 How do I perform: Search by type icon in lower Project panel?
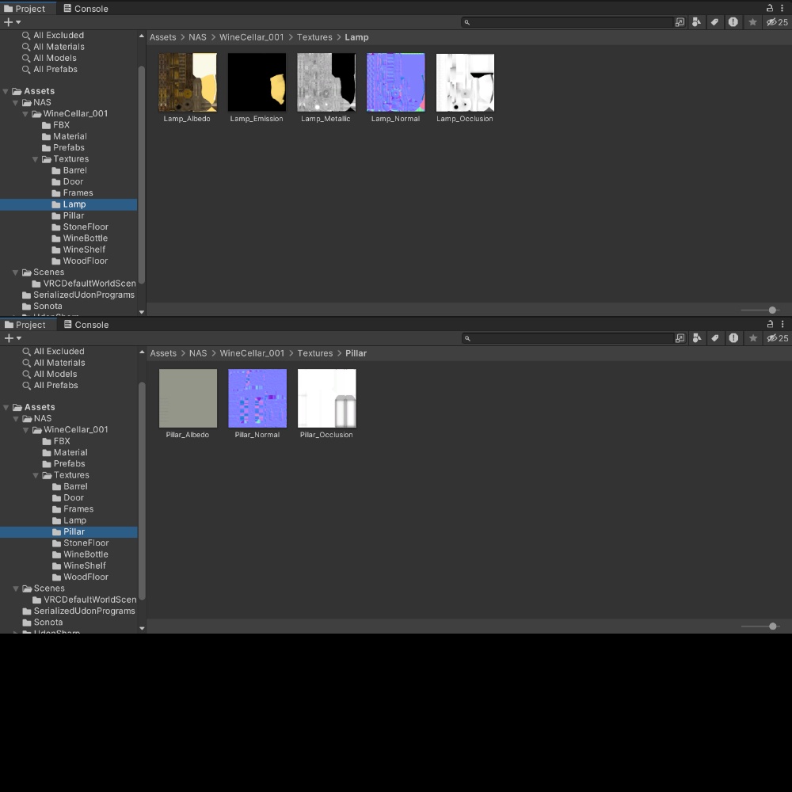[697, 338]
